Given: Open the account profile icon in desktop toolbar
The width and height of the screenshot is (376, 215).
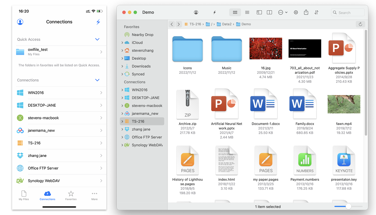Looking at the screenshot, I should pos(196,12).
